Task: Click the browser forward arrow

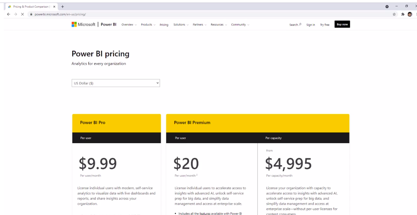Action: pos(16,14)
